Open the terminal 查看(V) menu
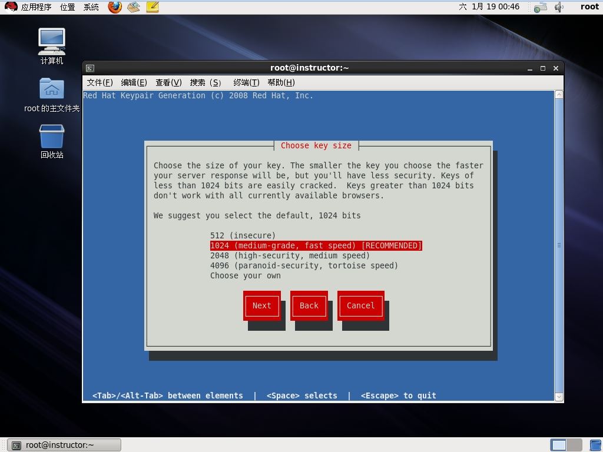The height and width of the screenshot is (452, 603). coord(168,82)
